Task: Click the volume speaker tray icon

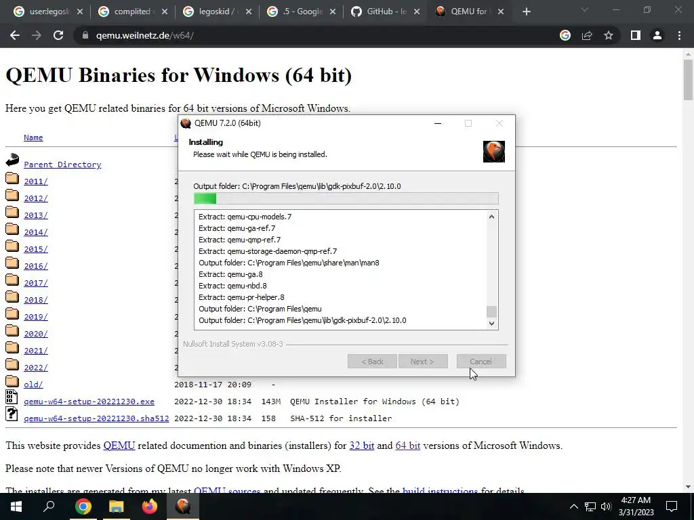Action: point(606,506)
